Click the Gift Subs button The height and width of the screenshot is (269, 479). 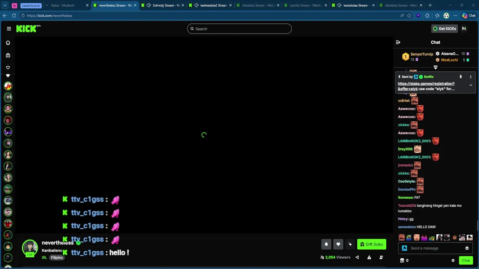(372, 244)
